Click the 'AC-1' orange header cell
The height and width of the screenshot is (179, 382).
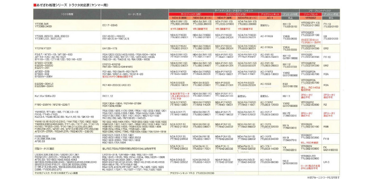coord(270,18)
